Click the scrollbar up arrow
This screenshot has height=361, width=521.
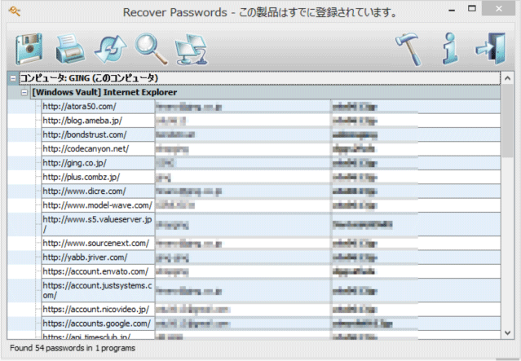pos(507,78)
